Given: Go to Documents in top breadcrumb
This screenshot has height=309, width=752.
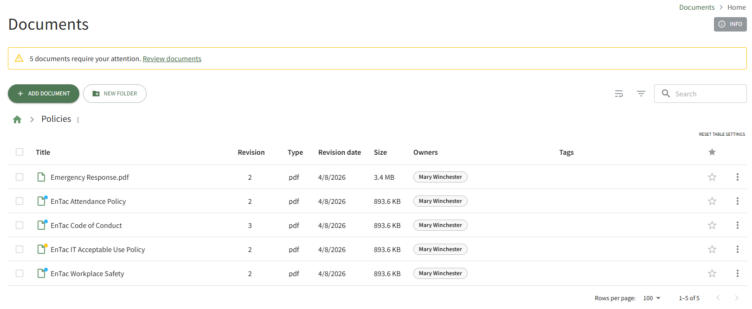Looking at the screenshot, I should (x=696, y=7).
